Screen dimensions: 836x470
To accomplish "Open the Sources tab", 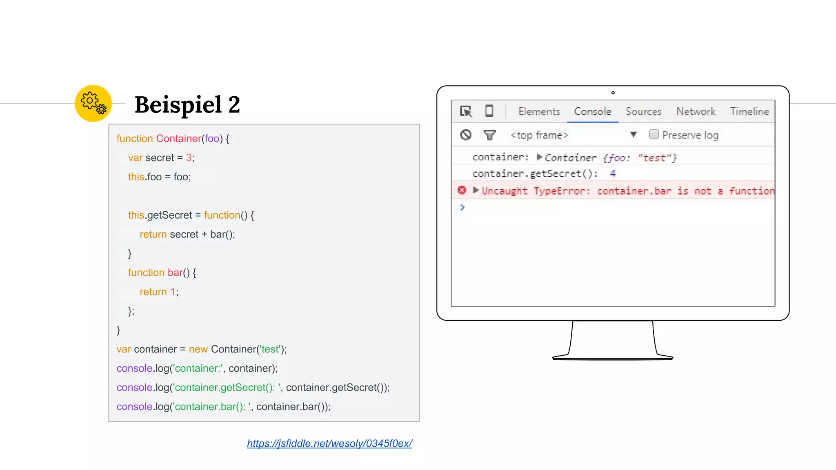I will click(643, 111).
